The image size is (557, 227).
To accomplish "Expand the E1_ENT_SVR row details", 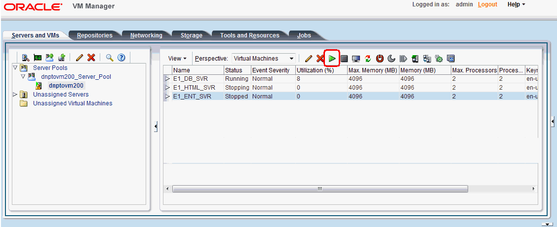I will [168, 97].
